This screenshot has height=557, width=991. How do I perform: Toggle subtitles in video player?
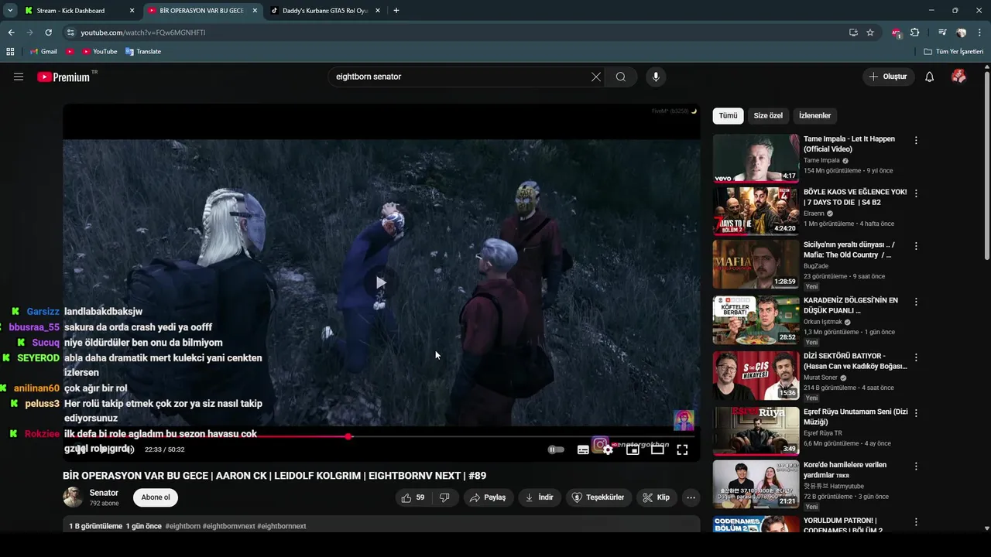tap(583, 449)
